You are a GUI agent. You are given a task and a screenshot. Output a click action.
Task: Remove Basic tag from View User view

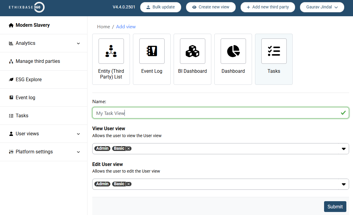(x=128, y=149)
